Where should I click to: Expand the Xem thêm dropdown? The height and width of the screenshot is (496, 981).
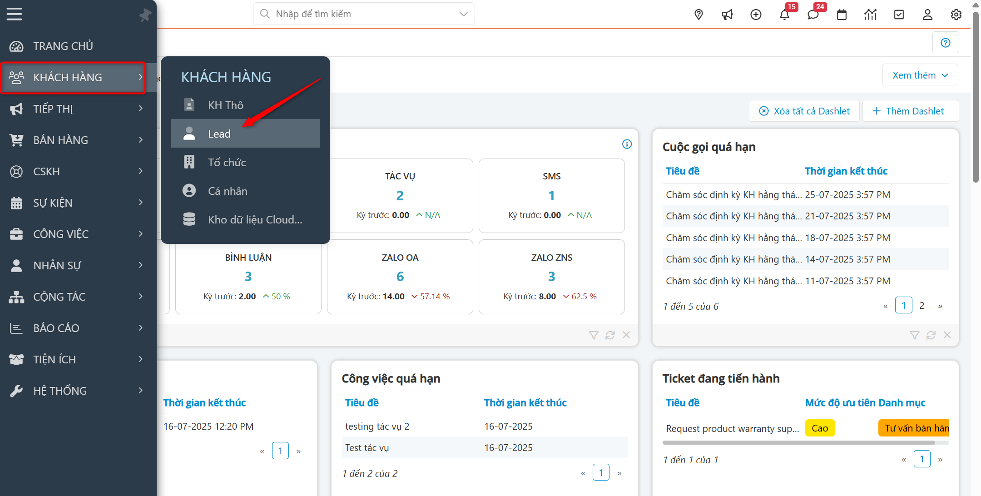920,75
